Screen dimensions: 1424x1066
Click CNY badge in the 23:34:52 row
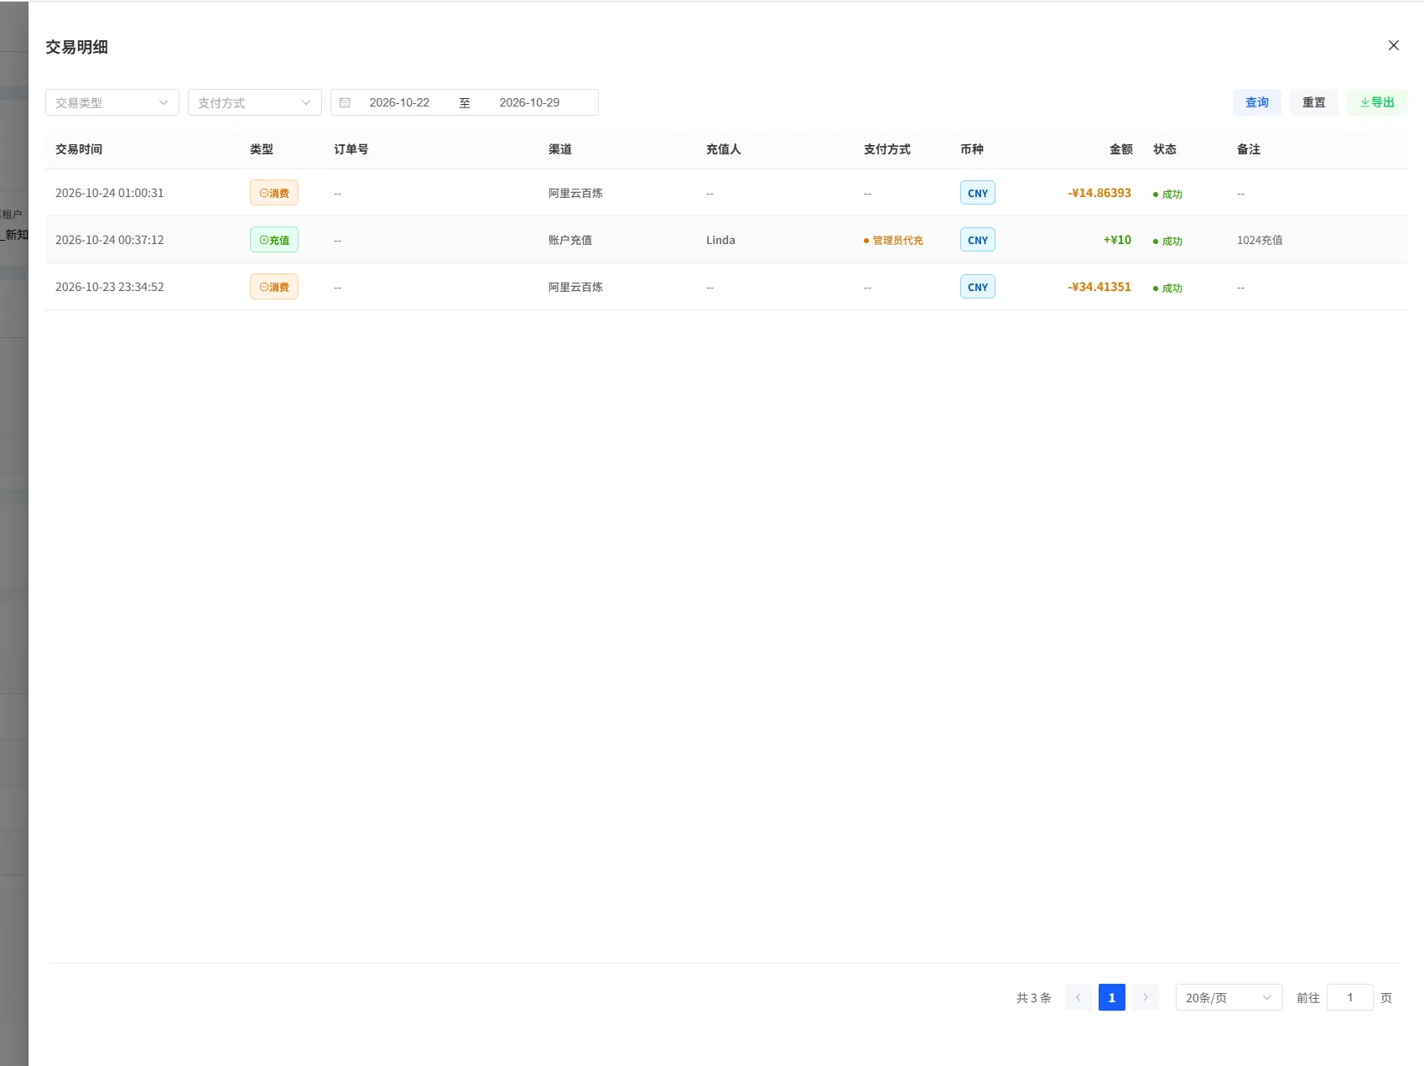pos(978,287)
